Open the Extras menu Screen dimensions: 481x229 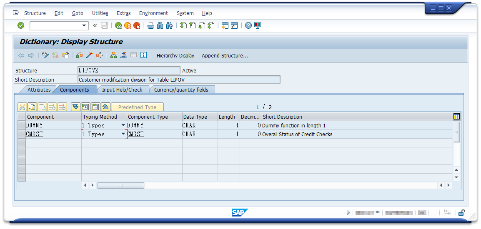click(x=124, y=13)
